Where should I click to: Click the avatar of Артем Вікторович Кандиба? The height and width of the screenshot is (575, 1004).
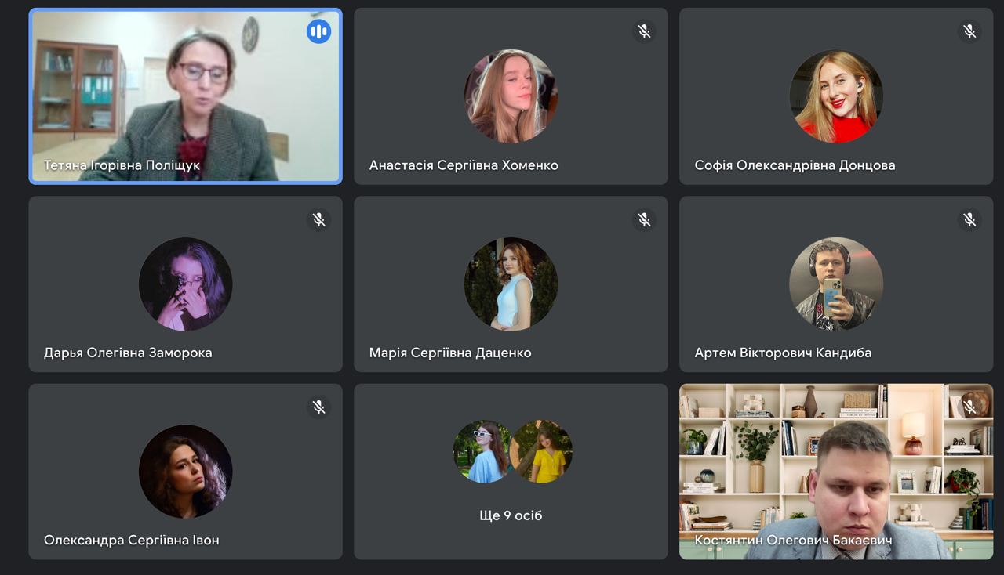pos(836,284)
